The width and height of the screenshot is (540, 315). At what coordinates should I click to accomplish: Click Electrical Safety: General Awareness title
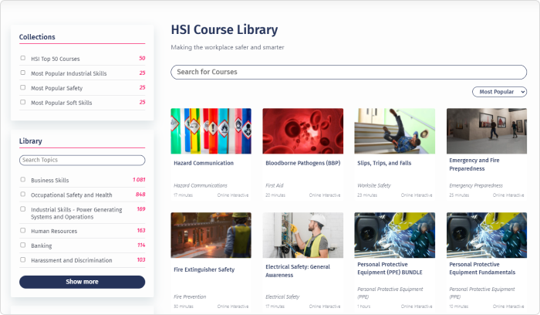(x=298, y=271)
